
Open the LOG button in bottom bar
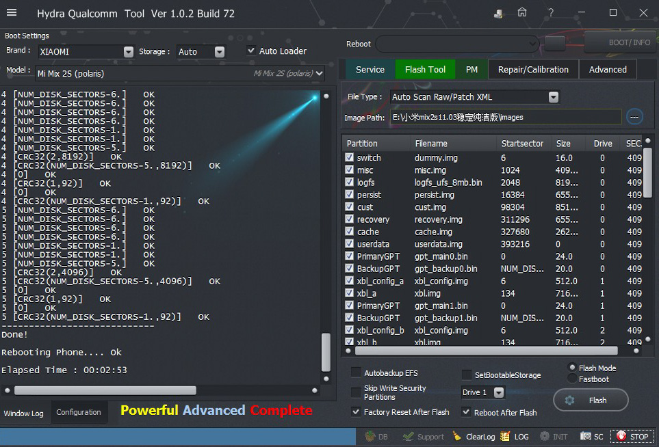[x=515, y=437]
